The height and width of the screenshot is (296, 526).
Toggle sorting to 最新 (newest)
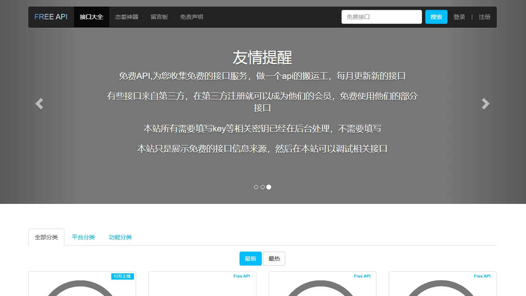pyautogui.click(x=250, y=259)
